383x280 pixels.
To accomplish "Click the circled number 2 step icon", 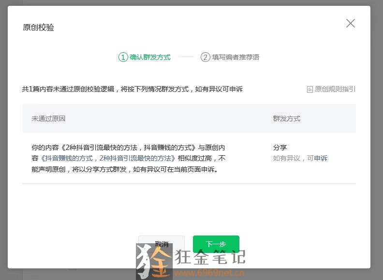I will point(205,57).
